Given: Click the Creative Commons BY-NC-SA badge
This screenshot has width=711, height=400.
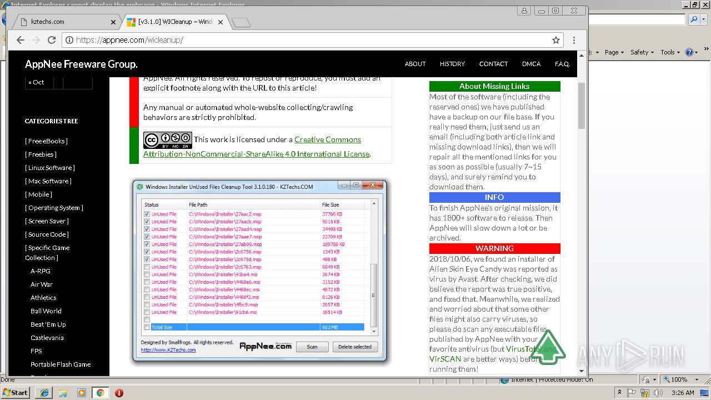Looking at the screenshot, I should point(167,140).
